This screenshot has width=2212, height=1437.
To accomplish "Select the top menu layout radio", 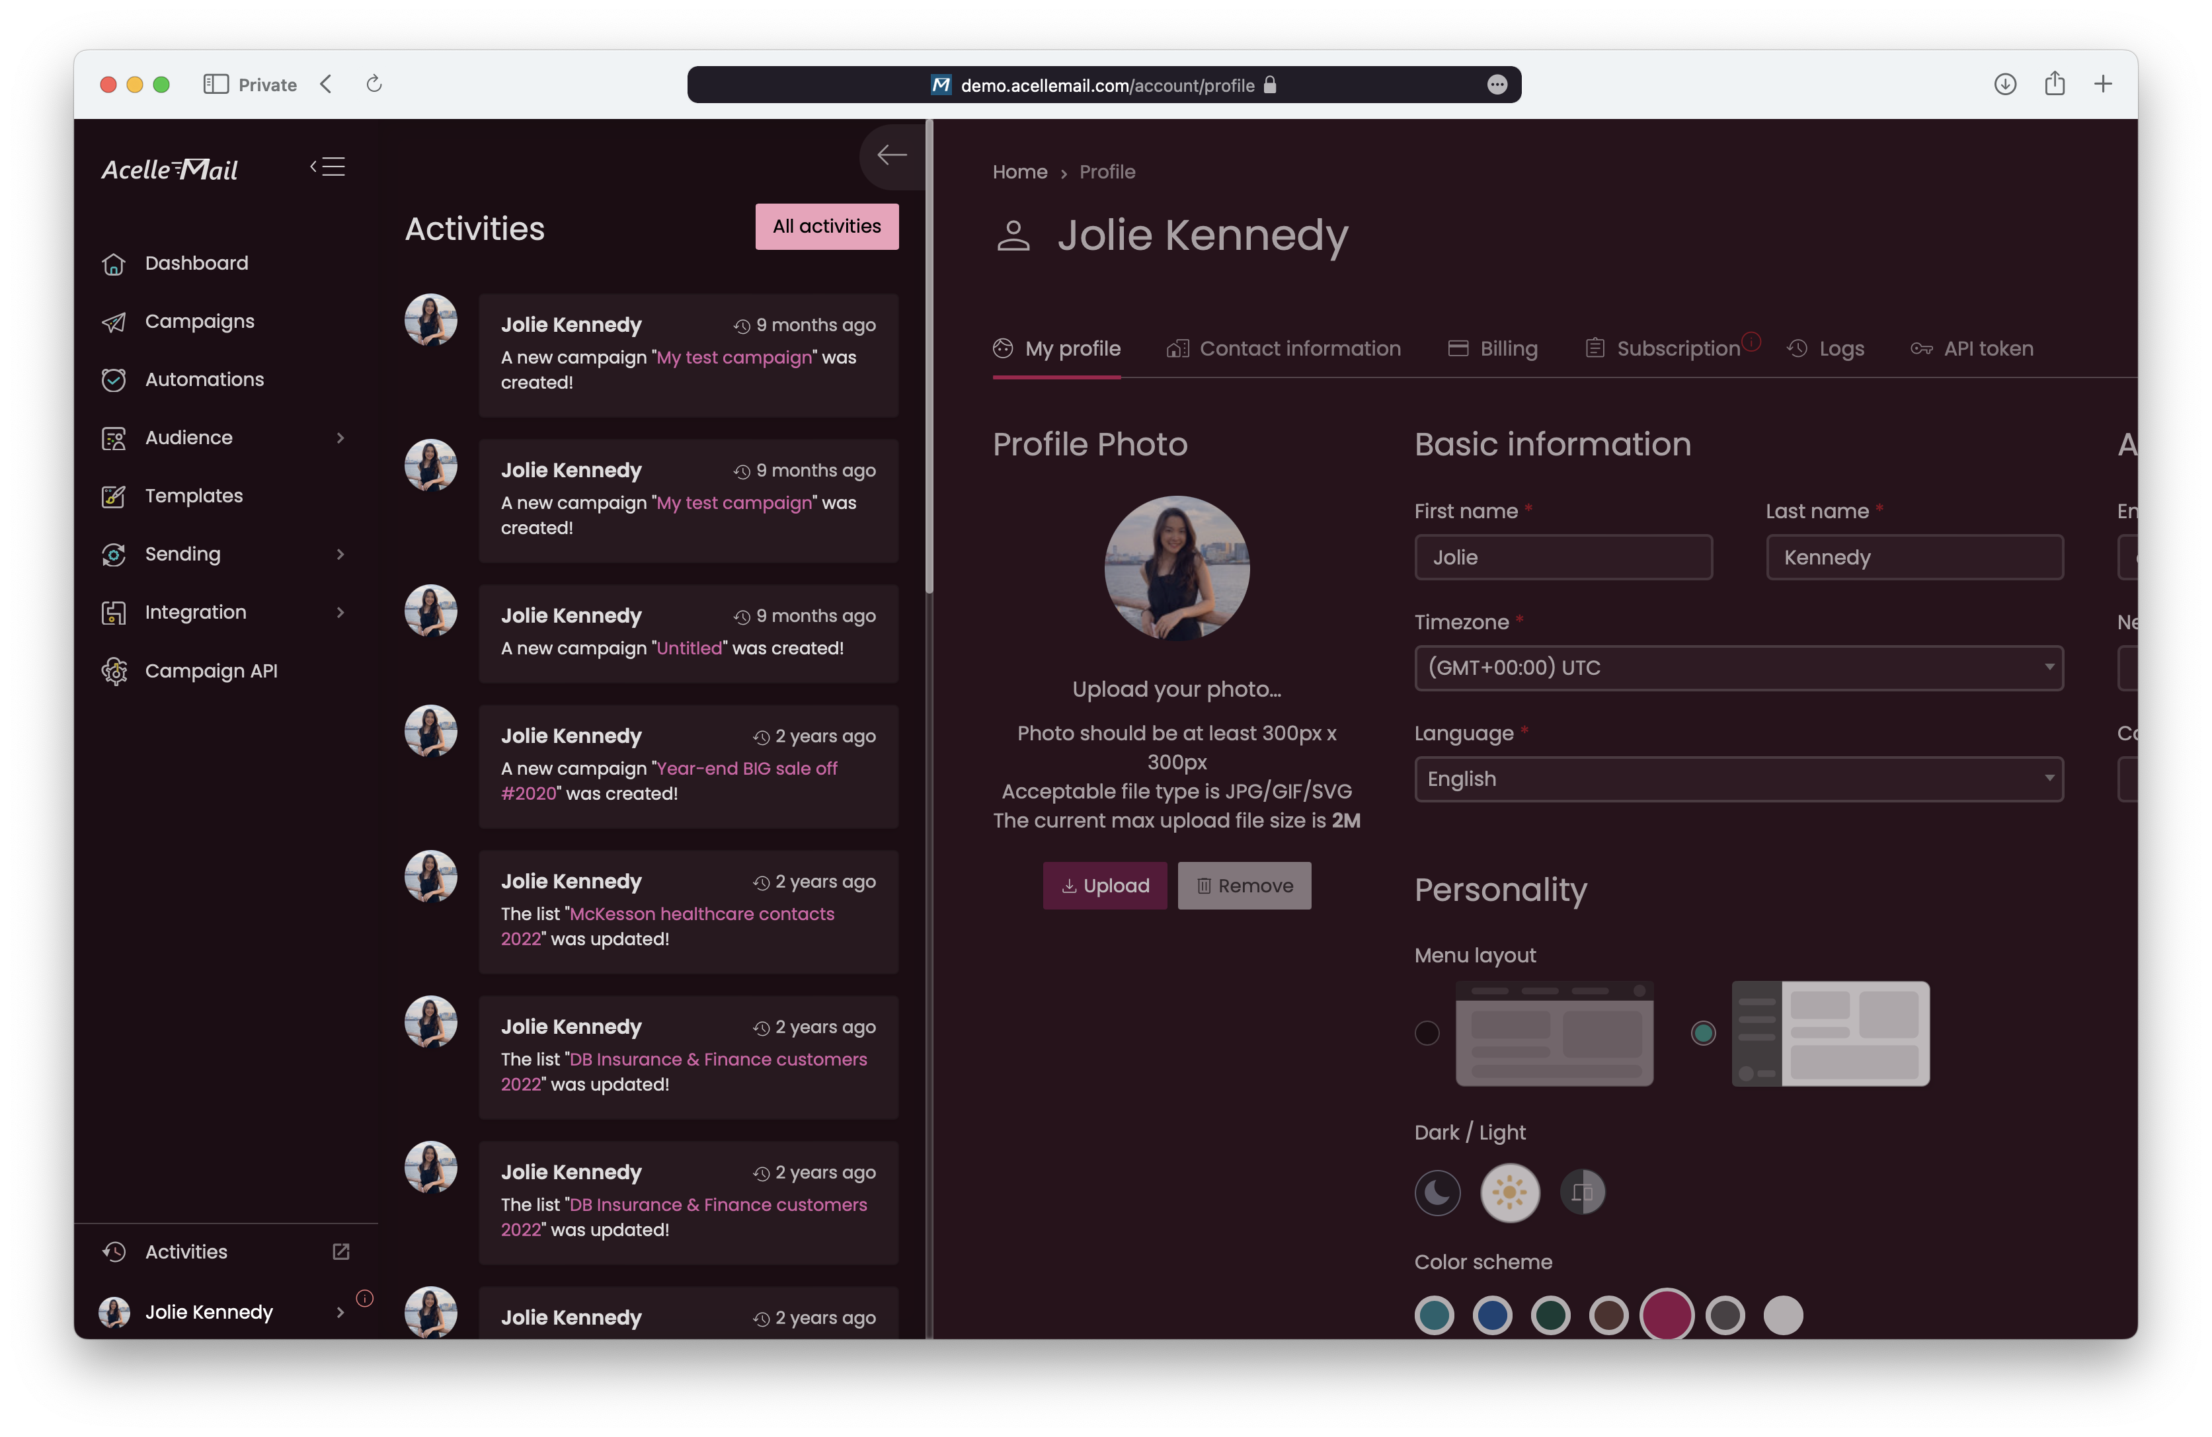I will (1427, 1034).
